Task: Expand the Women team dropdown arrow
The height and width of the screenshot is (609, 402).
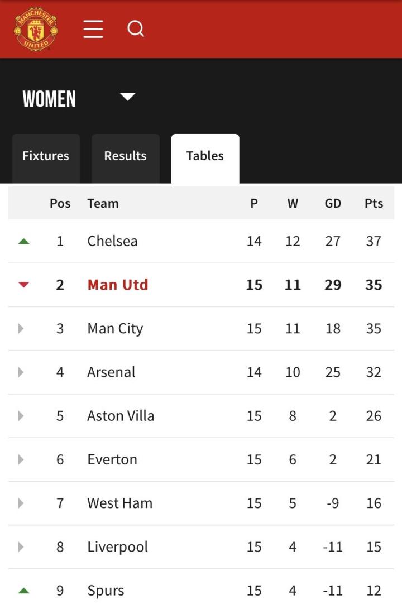Action: (128, 97)
